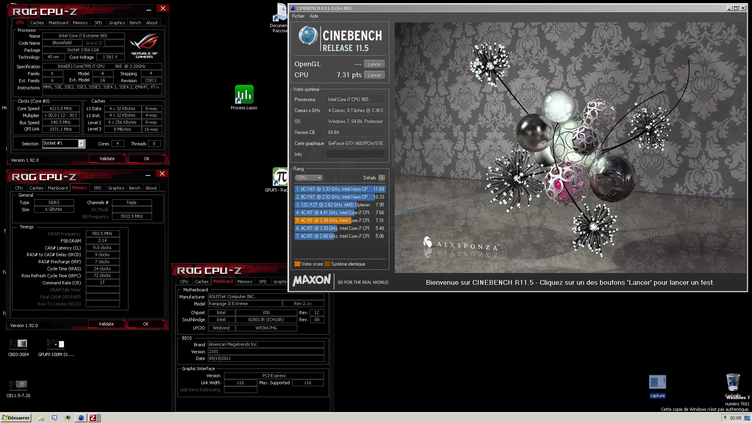Open About tab in top CPU-Z window
Screen dimensions: 752x423
(x=152, y=23)
